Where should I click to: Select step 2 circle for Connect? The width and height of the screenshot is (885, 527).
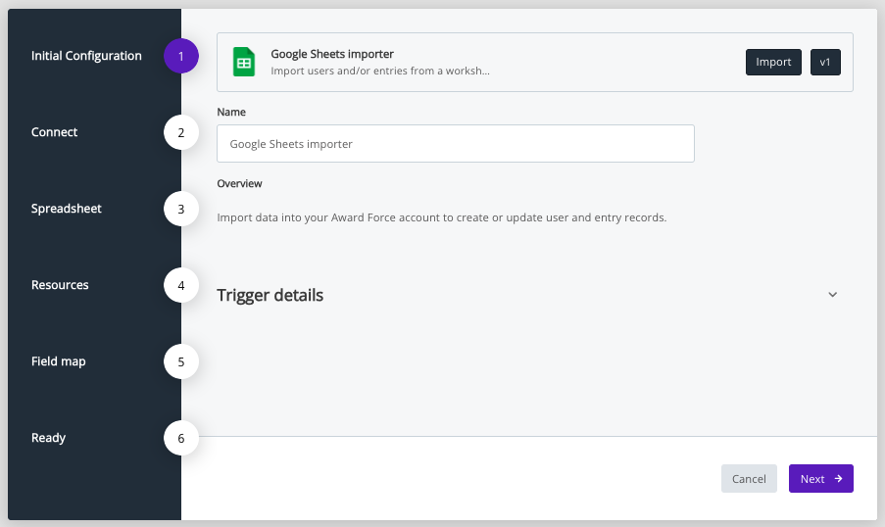181,132
